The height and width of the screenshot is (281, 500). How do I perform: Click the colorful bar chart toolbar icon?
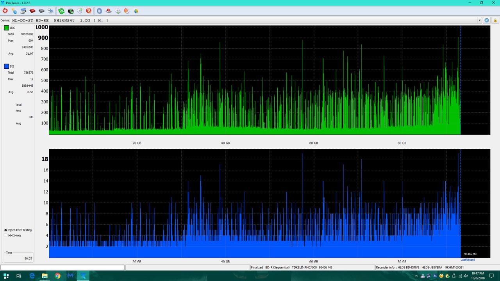point(136,11)
